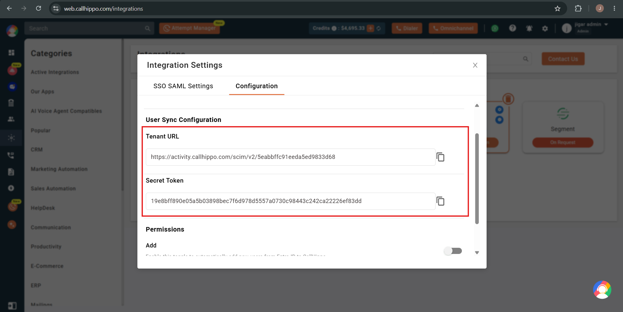Click the dialog scroll-up arrow
The width and height of the screenshot is (623, 312).
click(x=477, y=105)
